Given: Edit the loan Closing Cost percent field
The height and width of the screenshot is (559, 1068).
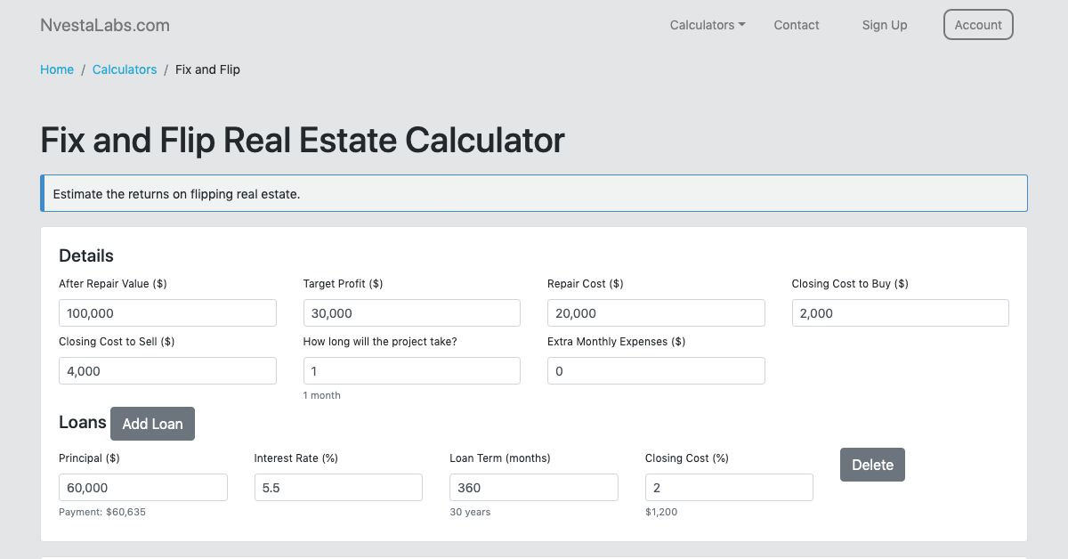Looking at the screenshot, I should coord(729,487).
